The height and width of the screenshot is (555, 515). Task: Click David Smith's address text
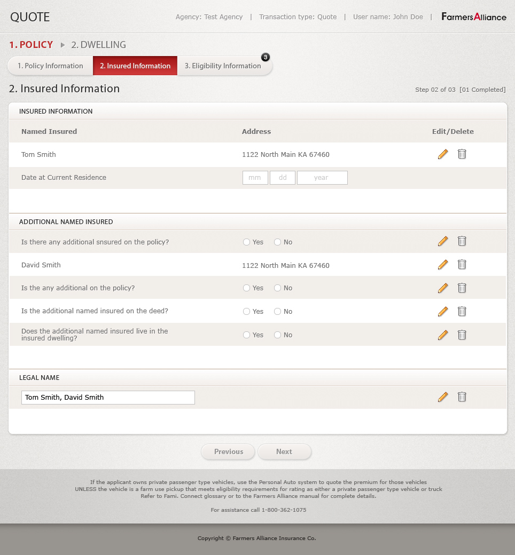click(x=286, y=265)
